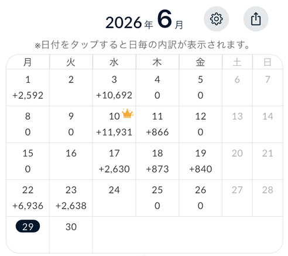Select greyed Saturday date 13
288x256 pixels.
pos(237,124)
